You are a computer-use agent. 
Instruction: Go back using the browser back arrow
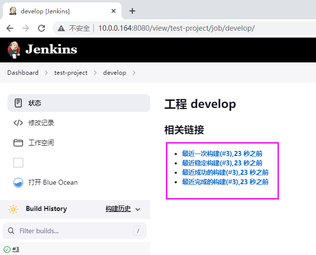click(x=10, y=28)
